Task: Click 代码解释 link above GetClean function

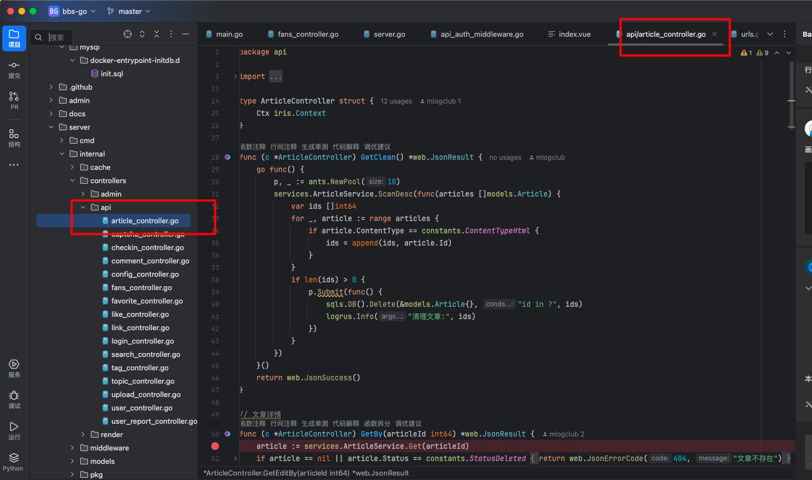Action: point(346,147)
